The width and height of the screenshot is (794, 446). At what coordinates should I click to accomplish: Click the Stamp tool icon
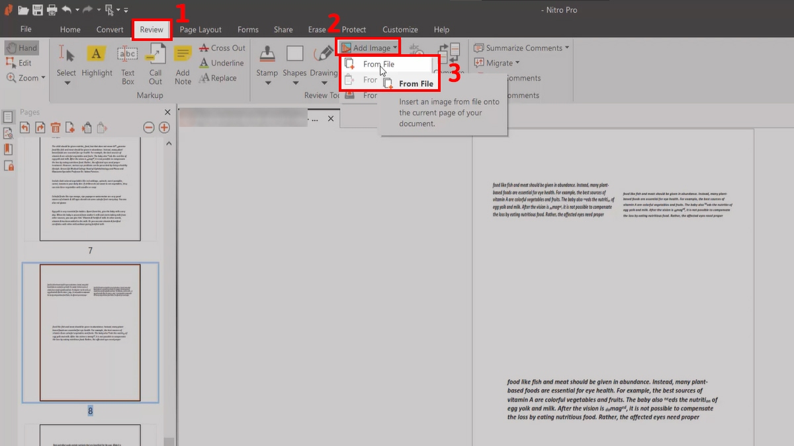(267, 54)
